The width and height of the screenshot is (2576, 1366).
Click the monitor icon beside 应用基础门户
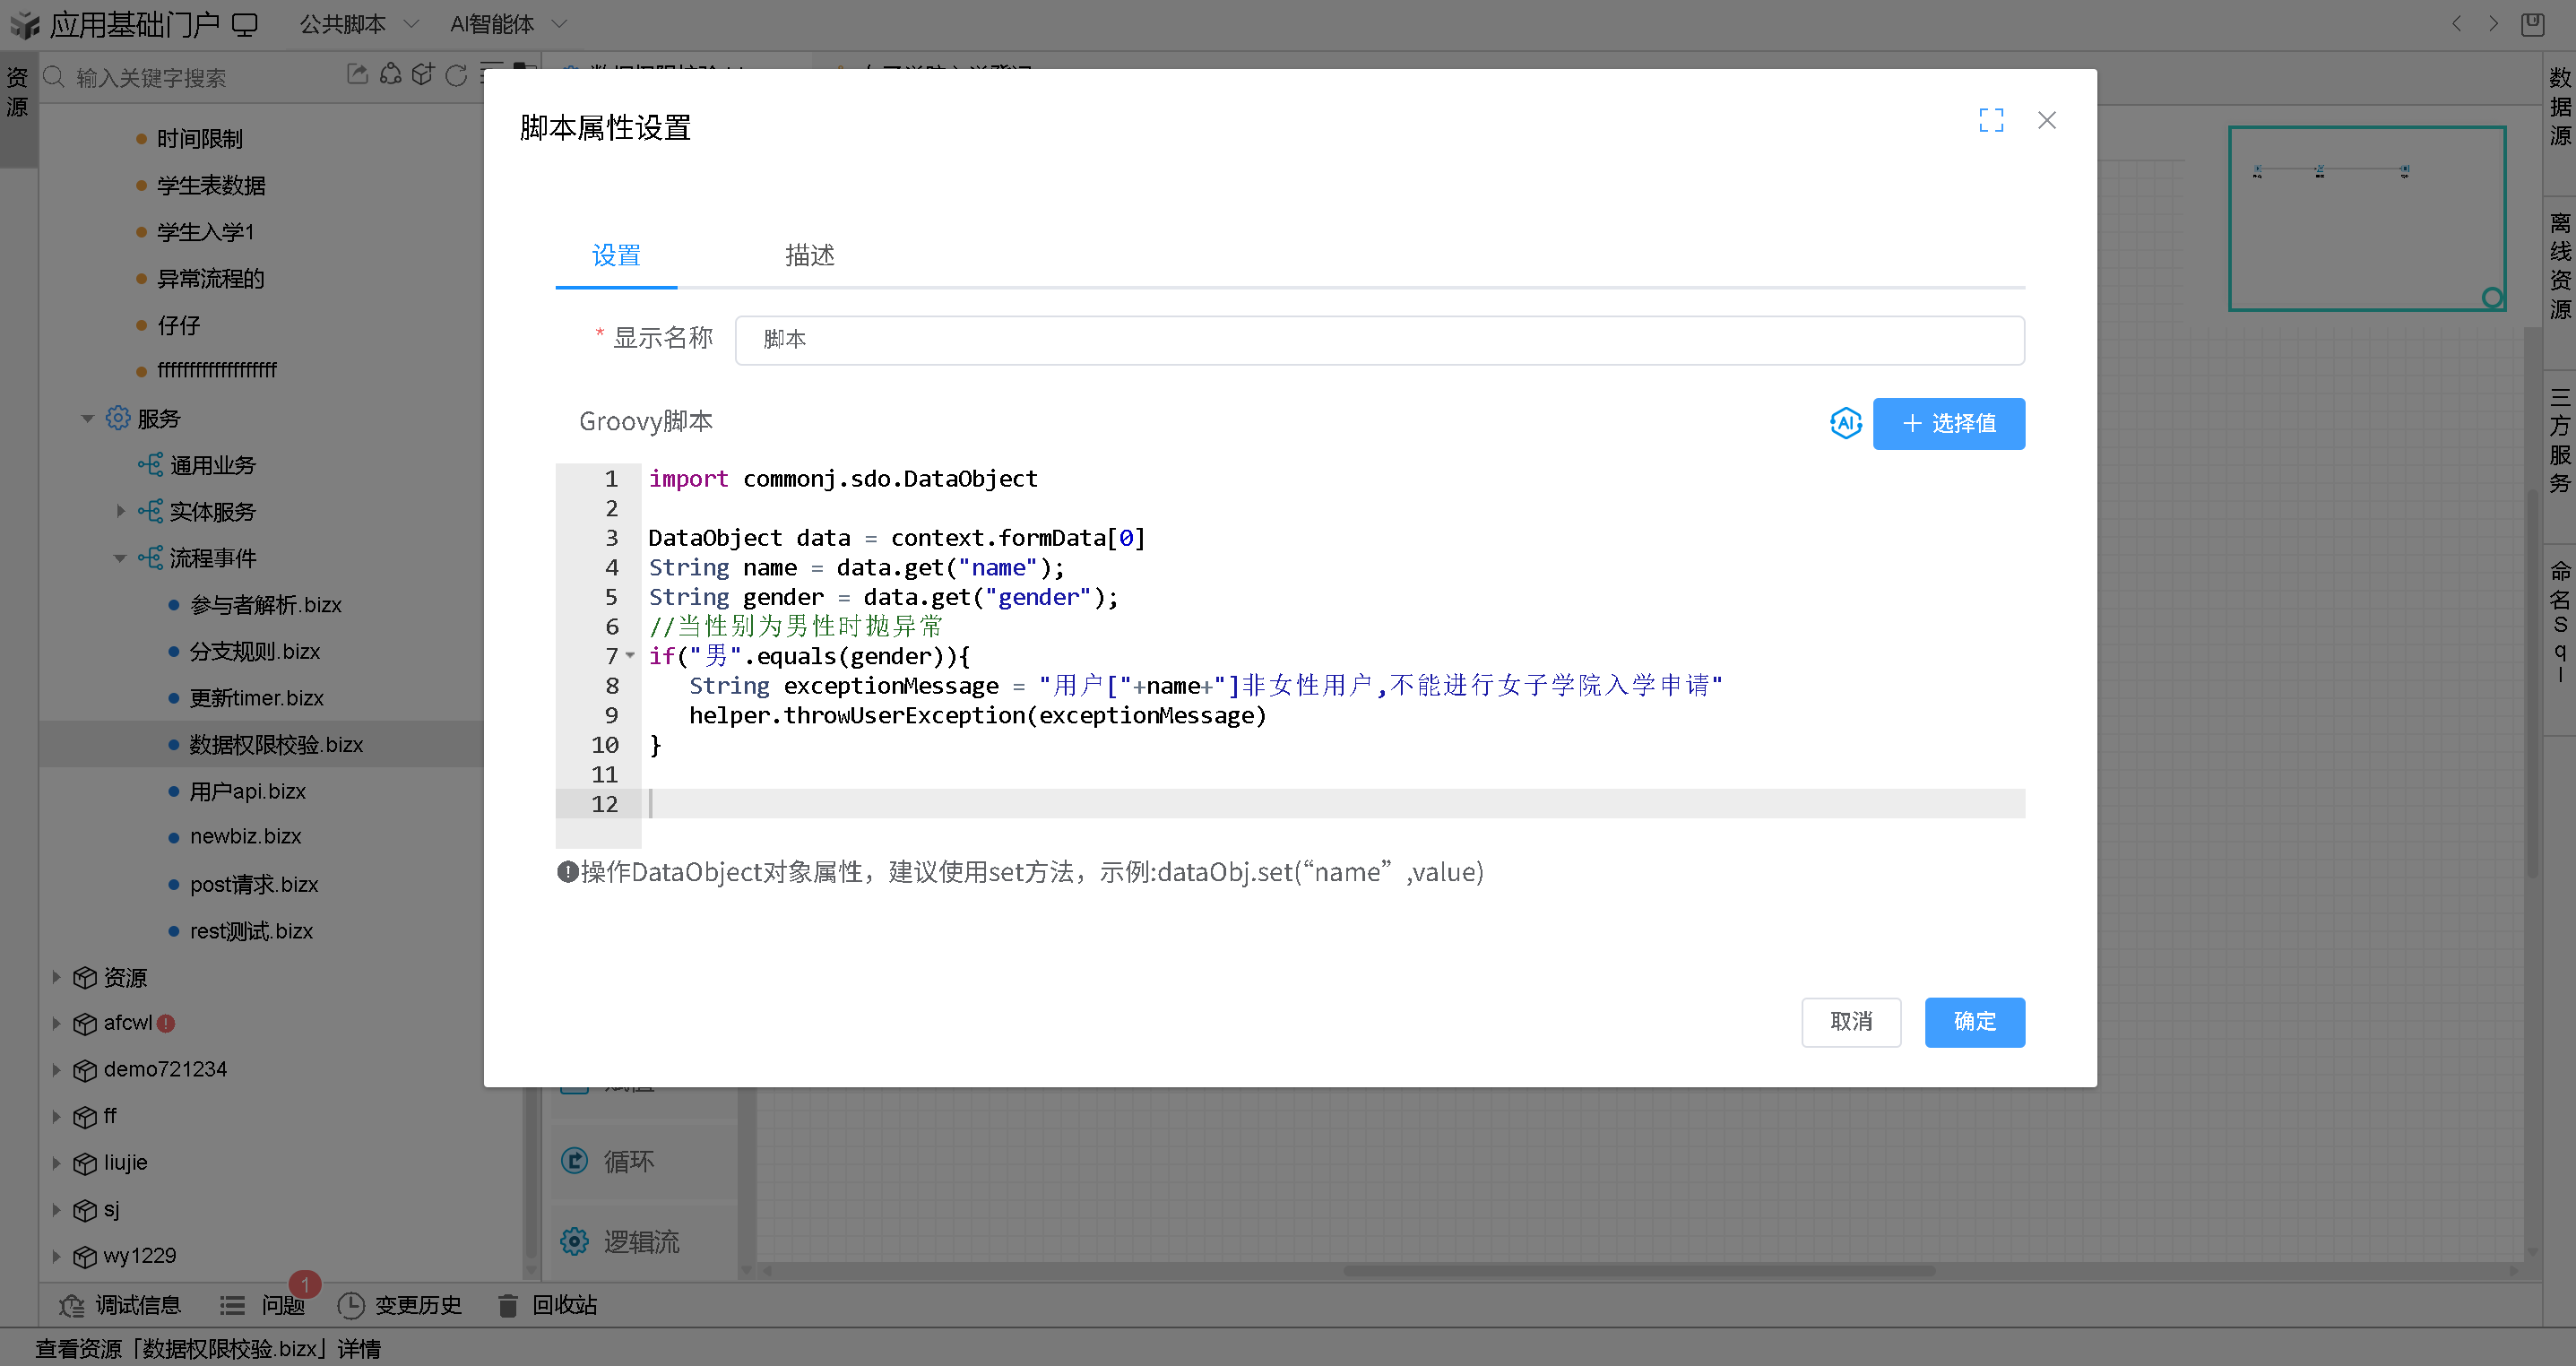tap(245, 25)
